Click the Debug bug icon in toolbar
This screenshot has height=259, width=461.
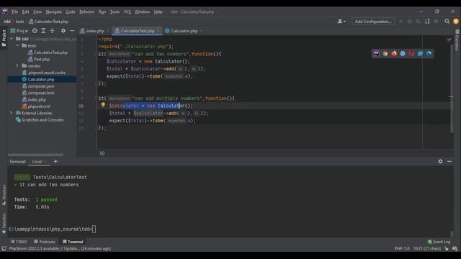pos(410,22)
